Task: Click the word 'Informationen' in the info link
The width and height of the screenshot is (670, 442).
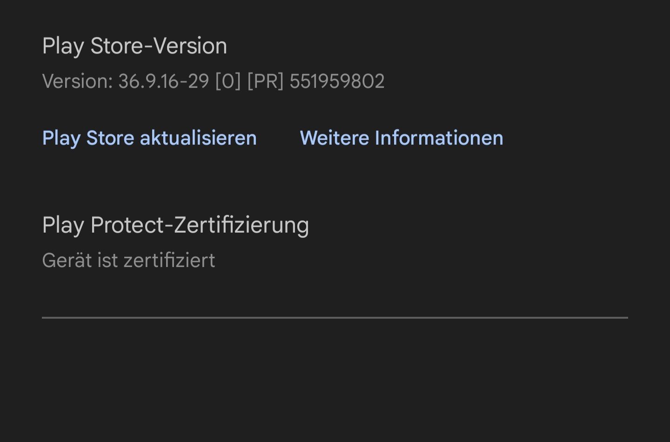Action: pos(439,138)
